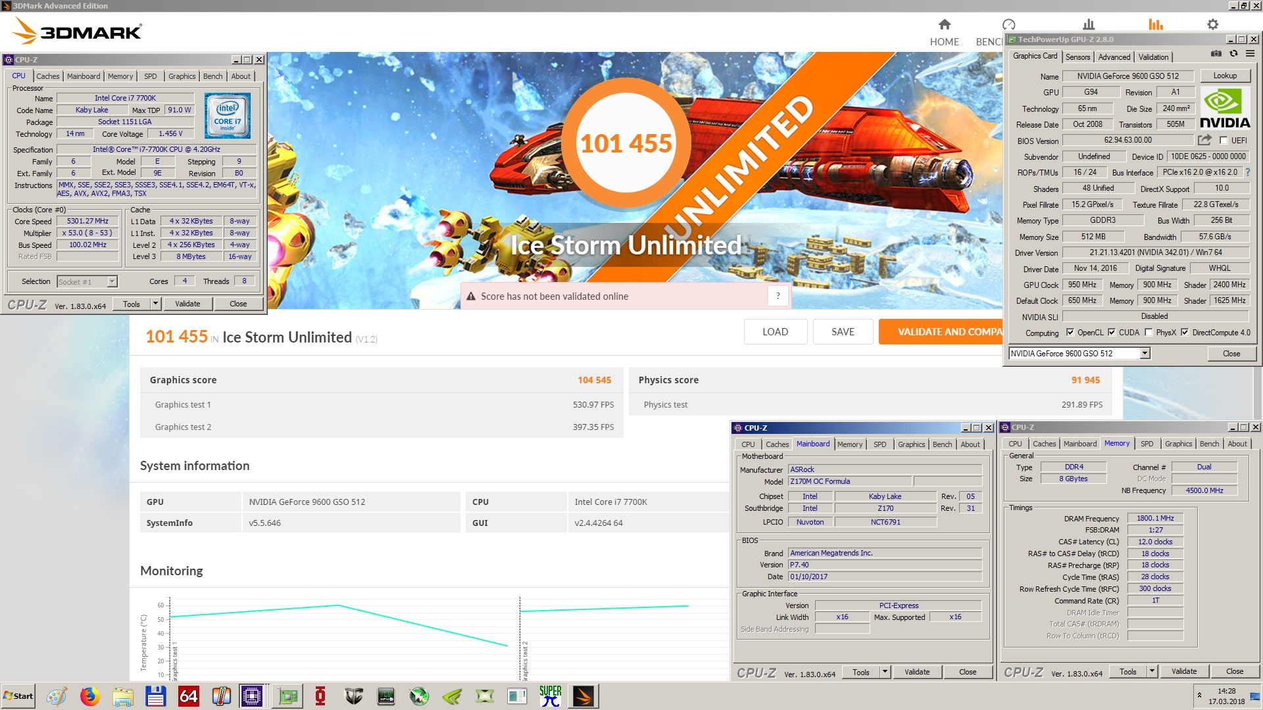Click the gray bar chart icon in 3DMark
The width and height of the screenshot is (1263, 710).
1089,24
